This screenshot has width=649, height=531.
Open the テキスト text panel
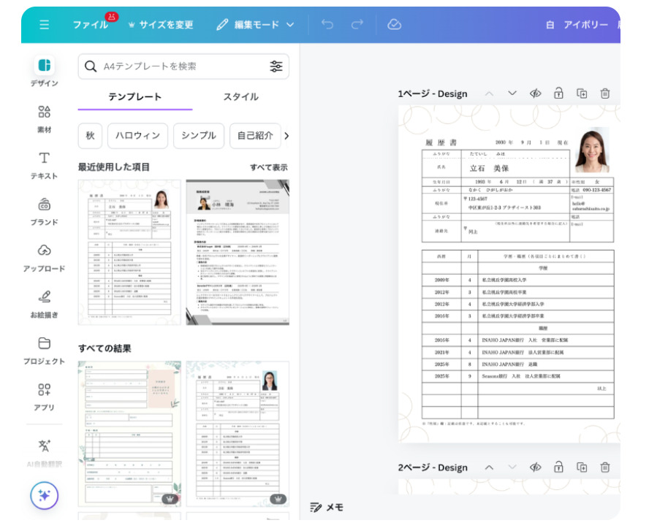tap(45, 165)
